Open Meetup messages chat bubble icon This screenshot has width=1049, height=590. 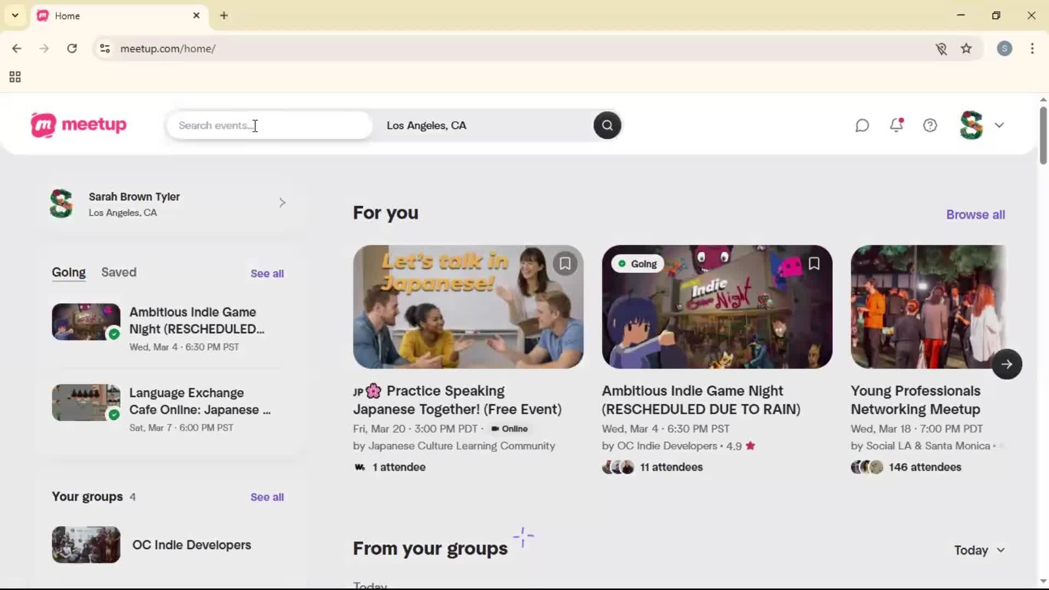862,125
